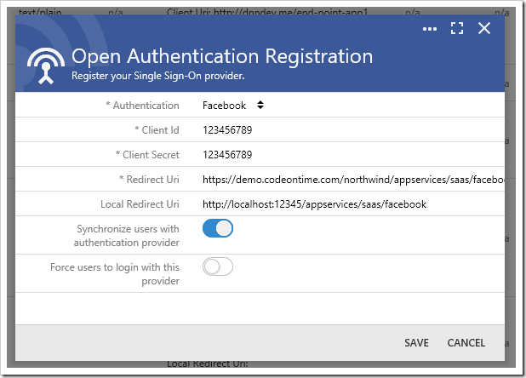
Task: Click the Client Id field
Action: (352, 130)
